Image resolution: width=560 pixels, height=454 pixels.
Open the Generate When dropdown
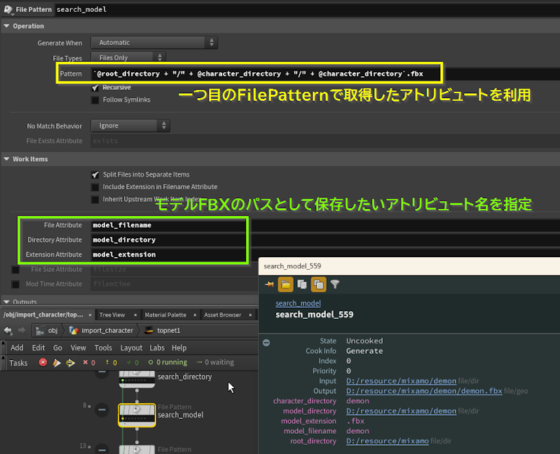(154, 43)
